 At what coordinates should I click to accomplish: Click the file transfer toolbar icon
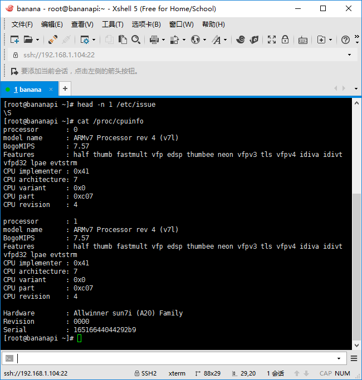tap(174, 40)
